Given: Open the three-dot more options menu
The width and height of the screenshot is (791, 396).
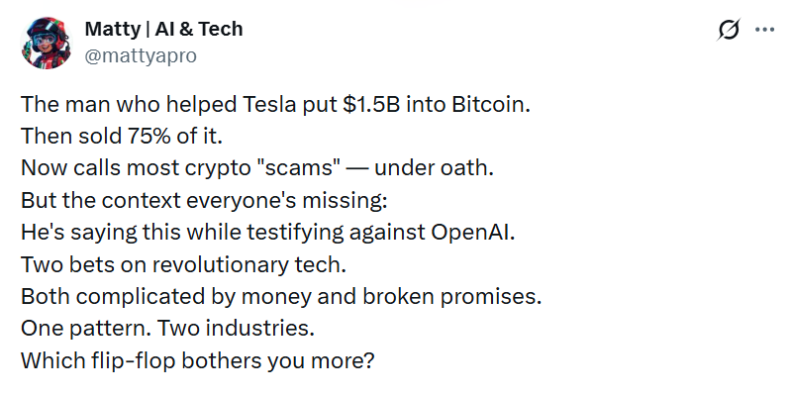Looking at the screenshot, I should [x=764, y=30].
